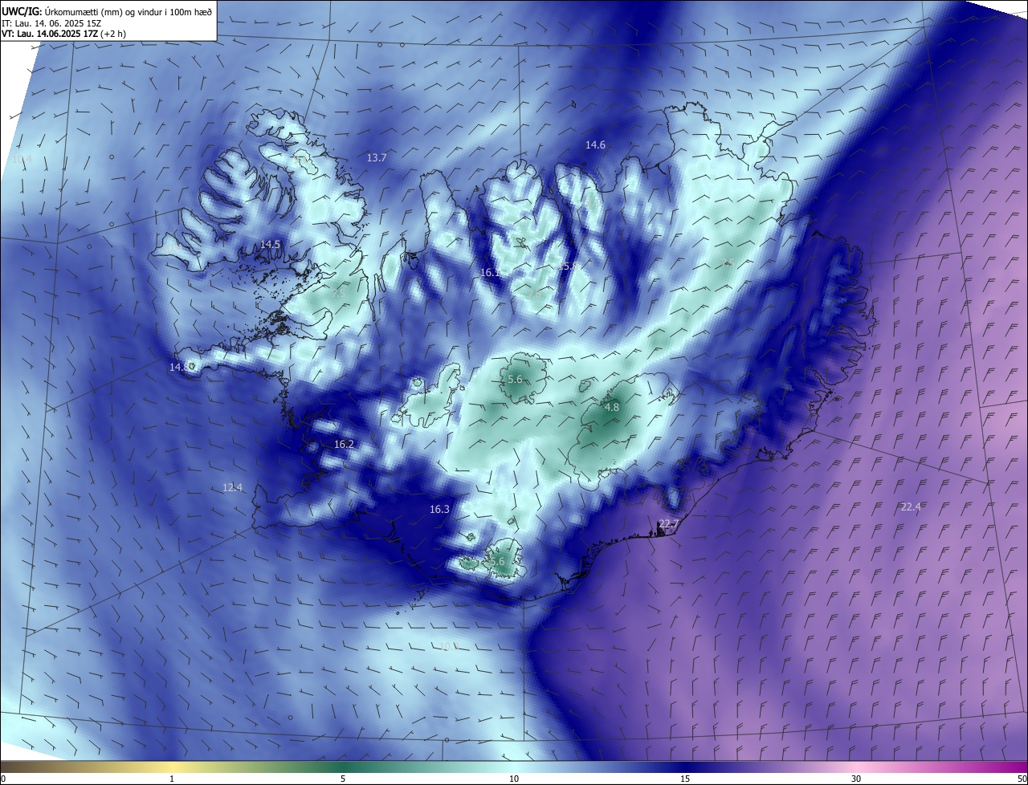The width and height of the screenshot is (1028, 785).
Task: Click the 22.7 value label
Action: (668, 523)
